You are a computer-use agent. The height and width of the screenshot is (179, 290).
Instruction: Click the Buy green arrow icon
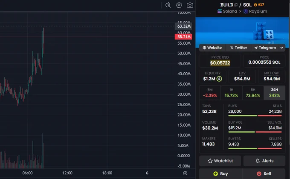[215, 173]
